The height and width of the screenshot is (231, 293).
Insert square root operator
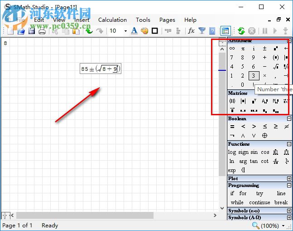(x=275, y=66)
